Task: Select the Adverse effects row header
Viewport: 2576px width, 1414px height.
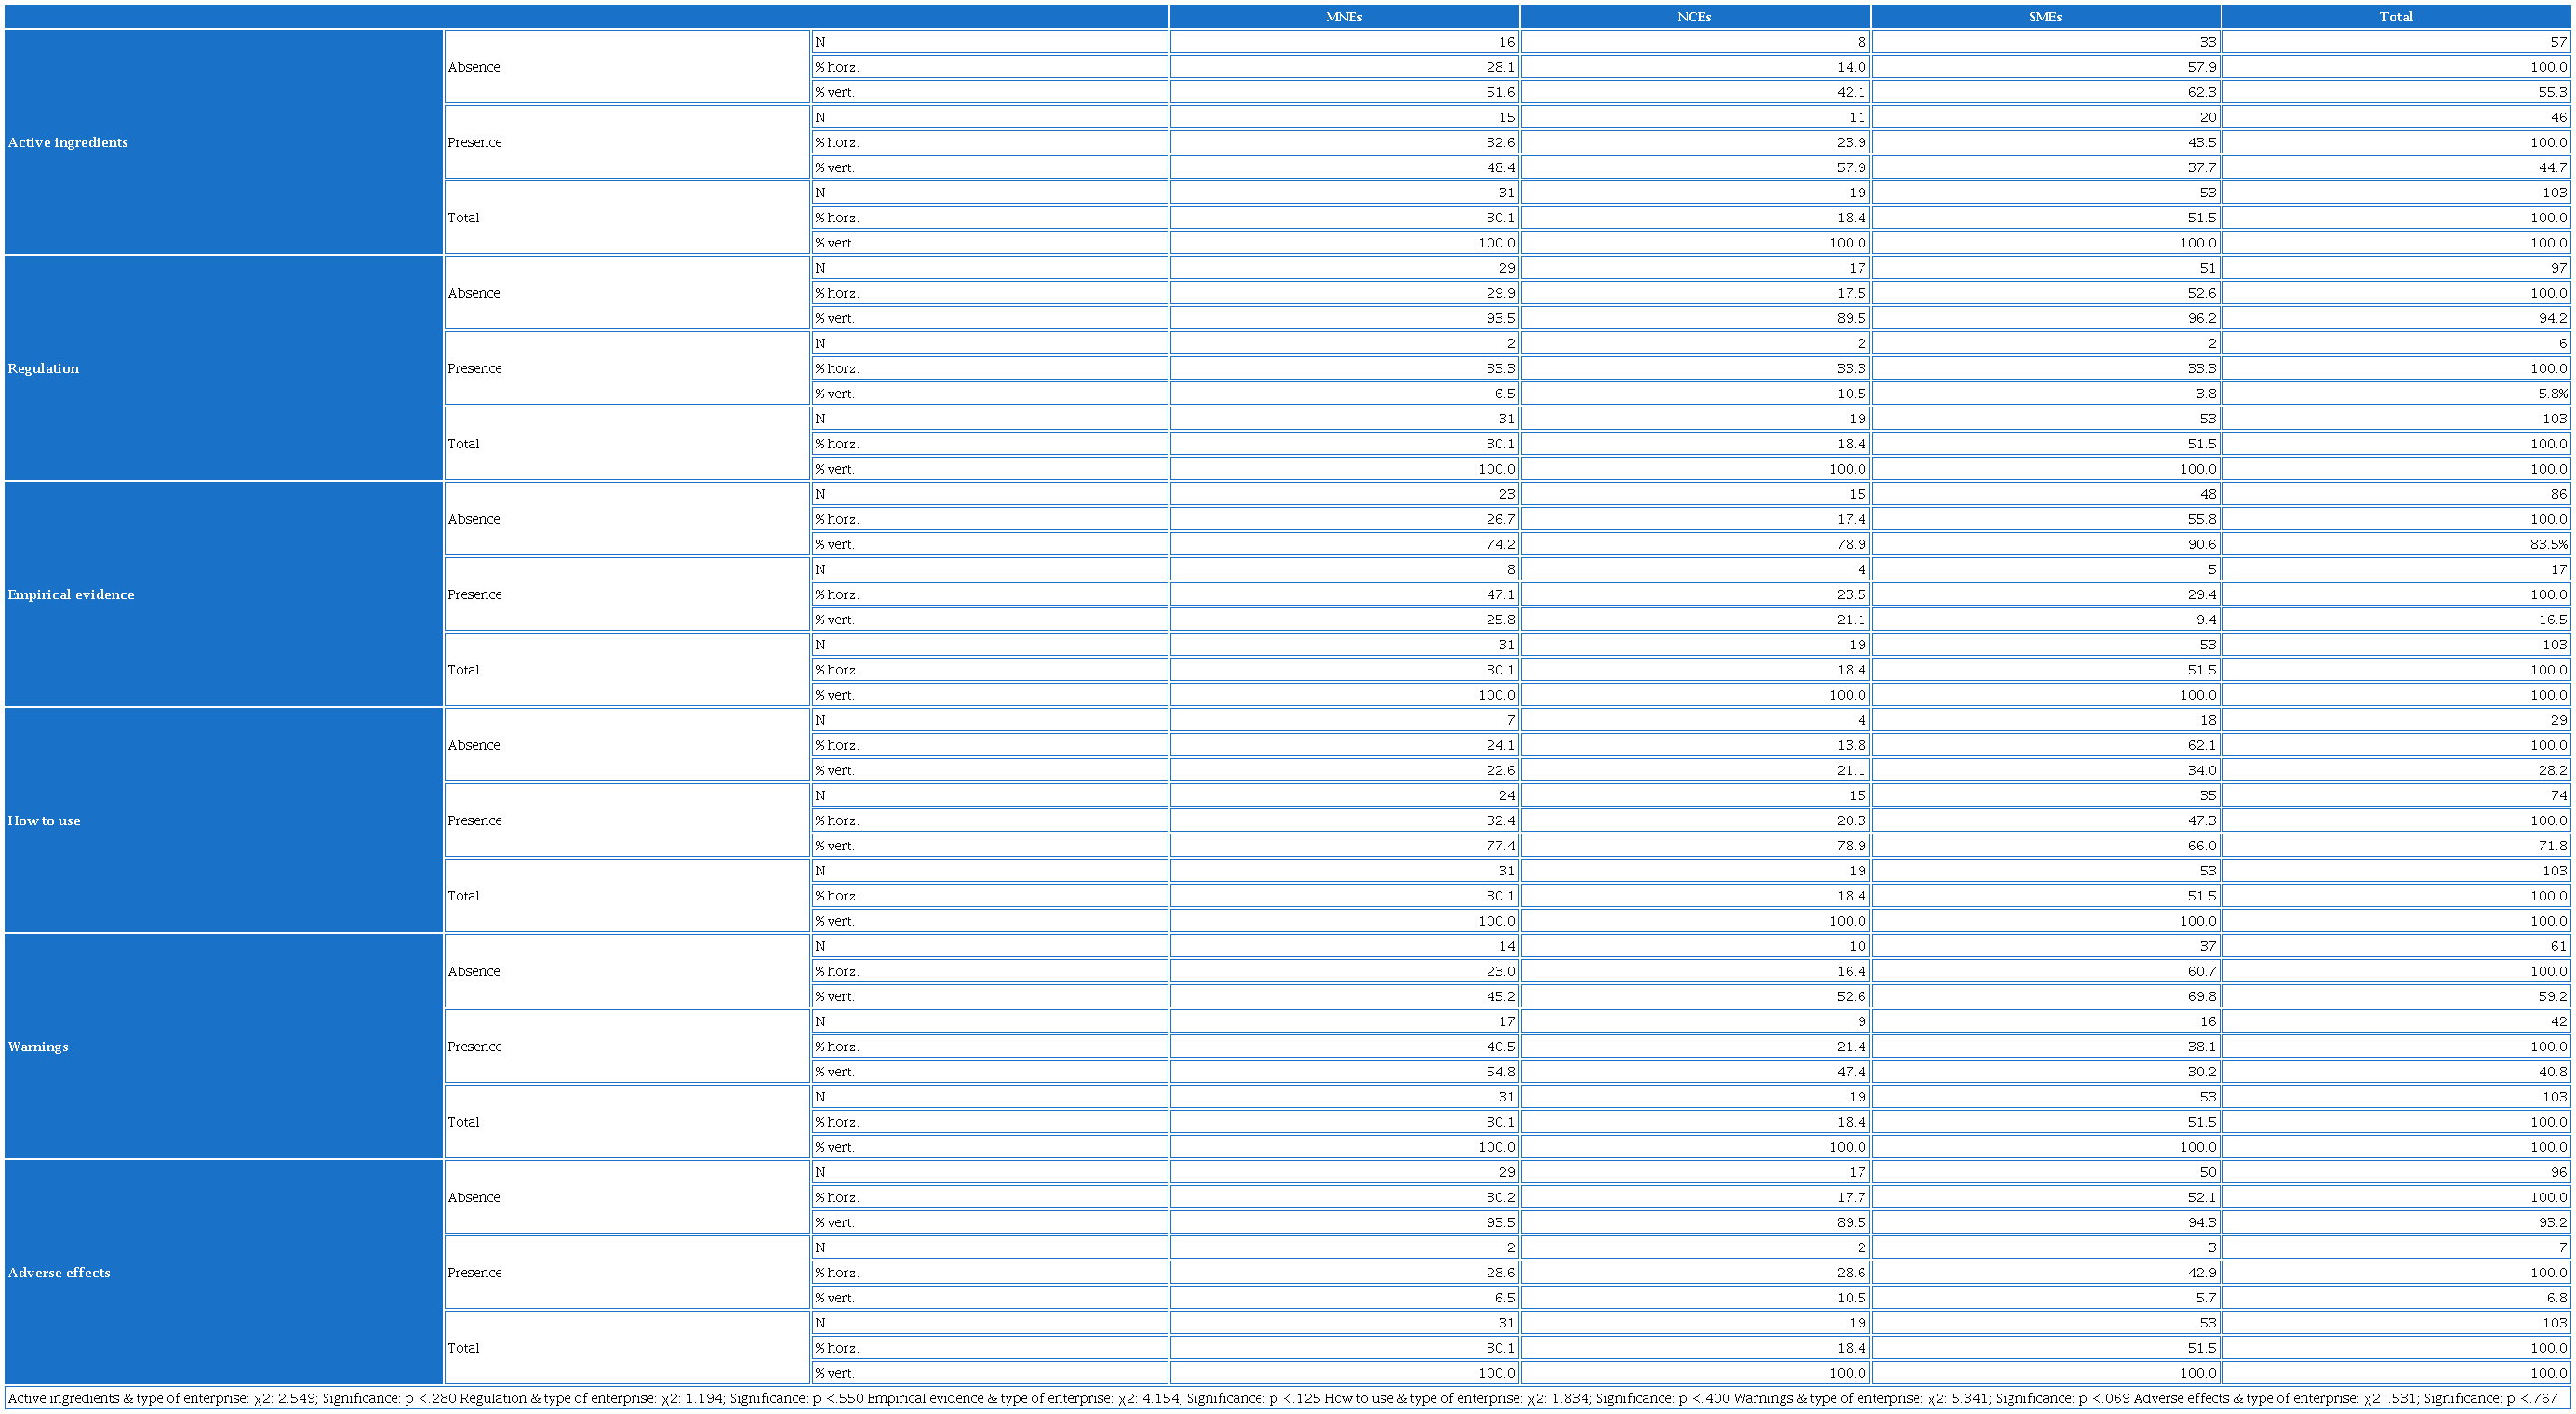Action: tap(59, 1272)
